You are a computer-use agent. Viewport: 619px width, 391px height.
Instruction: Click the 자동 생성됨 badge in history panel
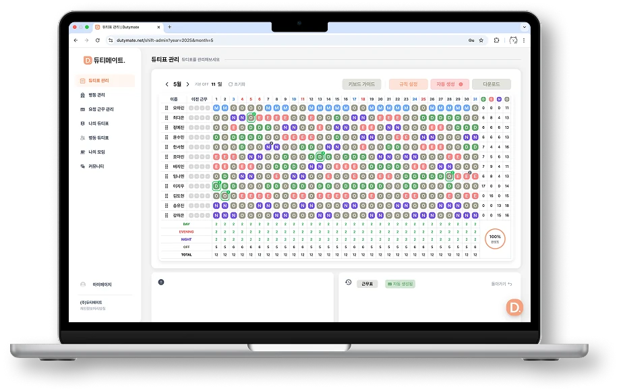[x=400, y=284]
